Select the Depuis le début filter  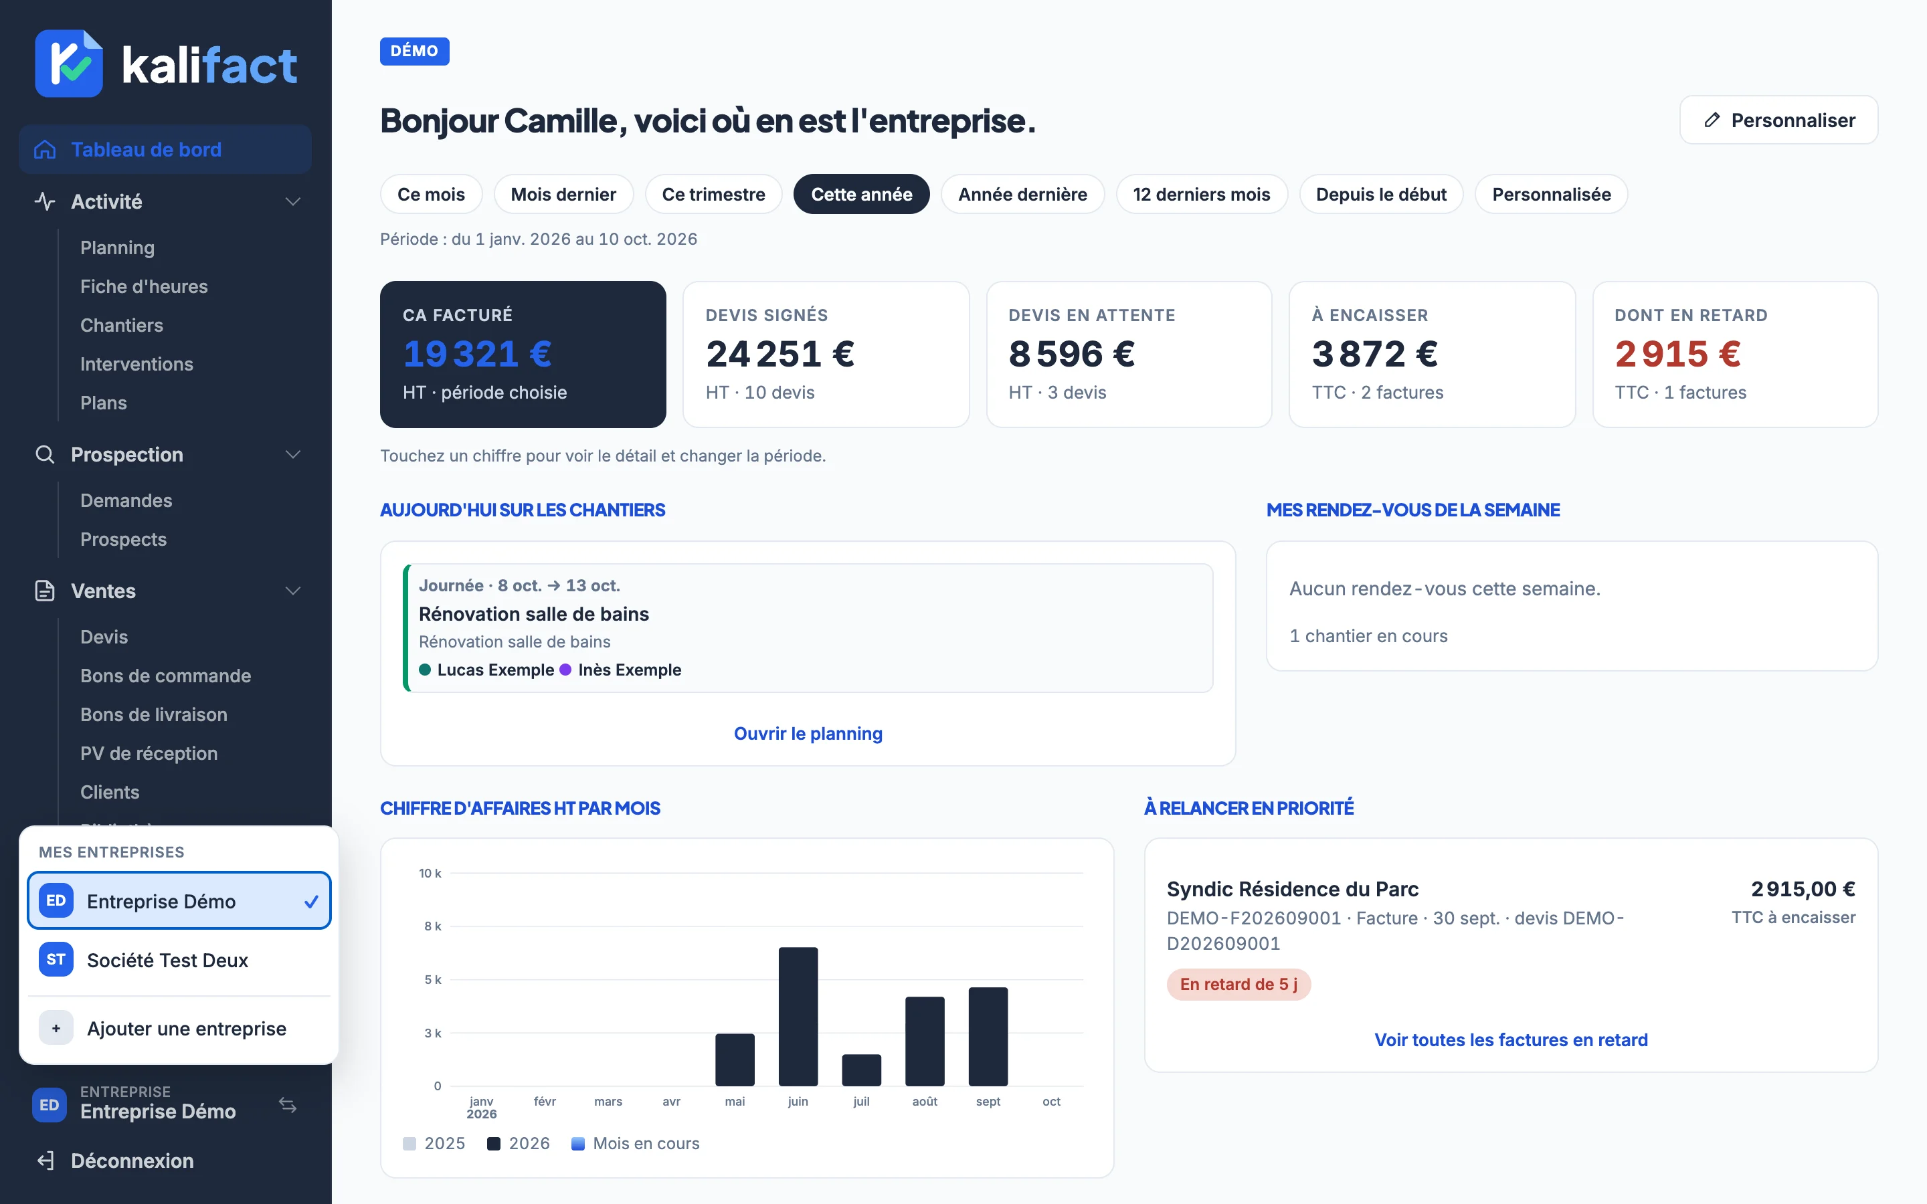1381,194
